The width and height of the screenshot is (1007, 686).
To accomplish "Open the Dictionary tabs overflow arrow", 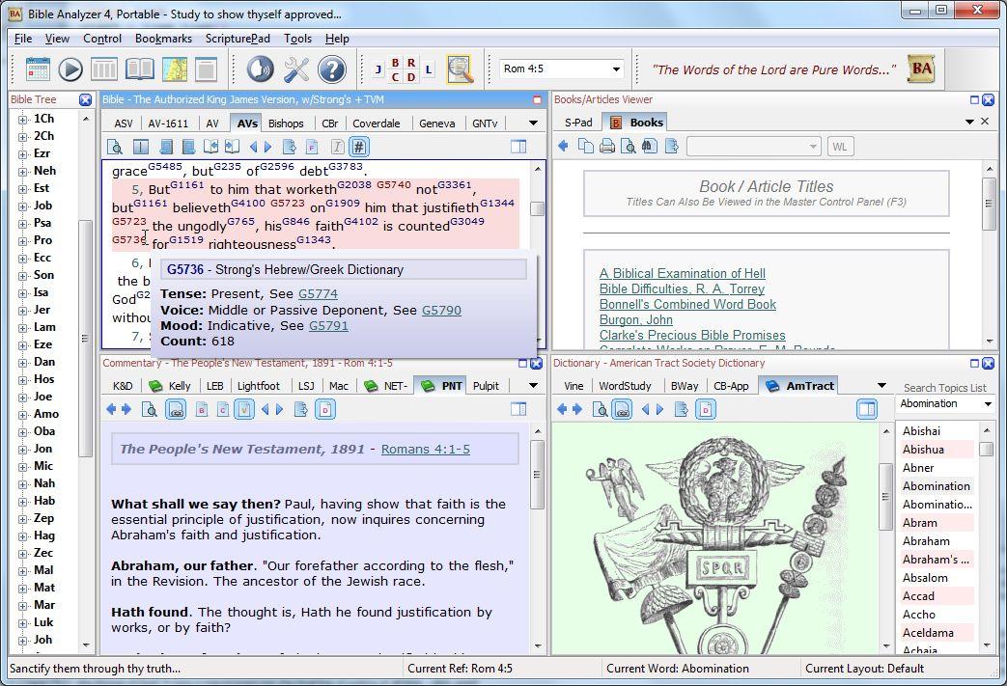I will click(881, 386).
